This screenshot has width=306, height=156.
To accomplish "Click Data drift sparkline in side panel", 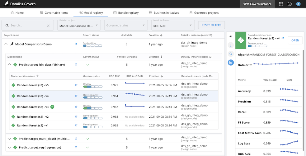I will (x=276, y=64).
